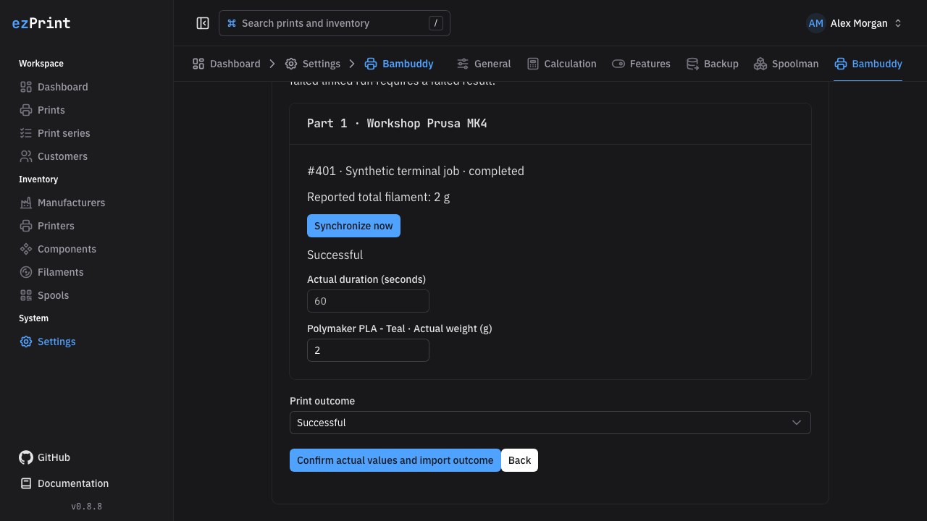927x521 pixels.
Task: Open the Dashboard icon in the sidebar
Action: coord(26,87)
